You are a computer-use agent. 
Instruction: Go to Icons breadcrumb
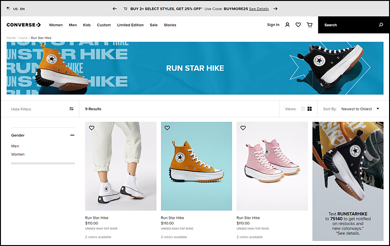[x=23, y=38]
